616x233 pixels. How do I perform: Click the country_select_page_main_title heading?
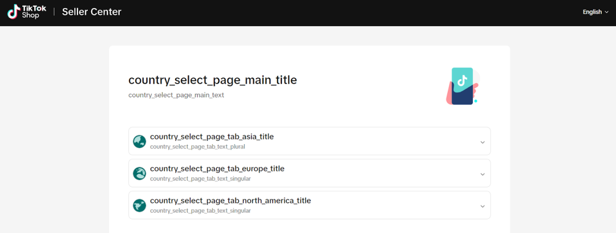pos(213,80)
